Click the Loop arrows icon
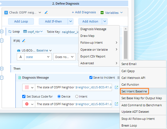The width and height of the screenshot is (167, 129). [10, 31]
